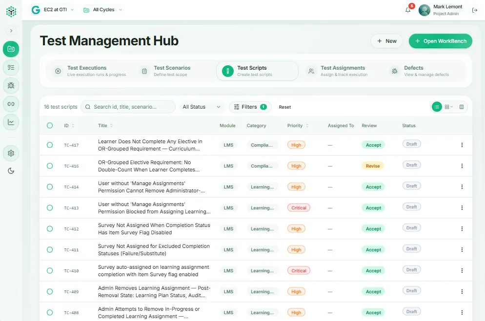Screen dimensions: 485x321
Task: Open the link integrations sidebar icon
Action: [11, 104]
